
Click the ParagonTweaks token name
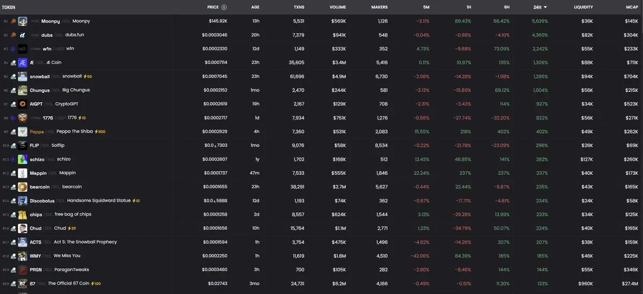coord(72,269)
